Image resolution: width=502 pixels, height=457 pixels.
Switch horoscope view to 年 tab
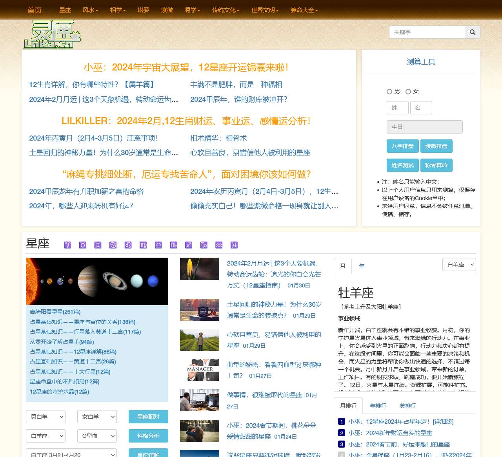coord(361,266)
